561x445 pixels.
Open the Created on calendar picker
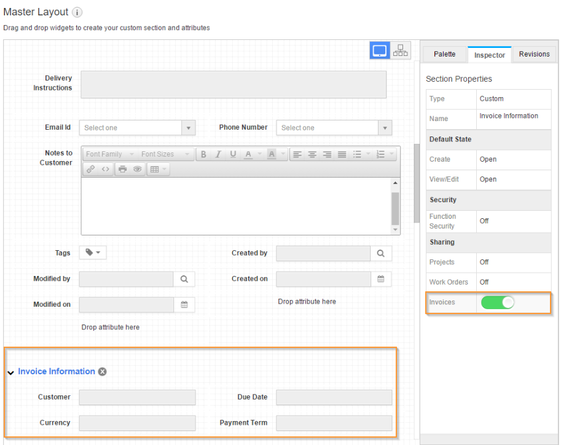pos(381,279)
